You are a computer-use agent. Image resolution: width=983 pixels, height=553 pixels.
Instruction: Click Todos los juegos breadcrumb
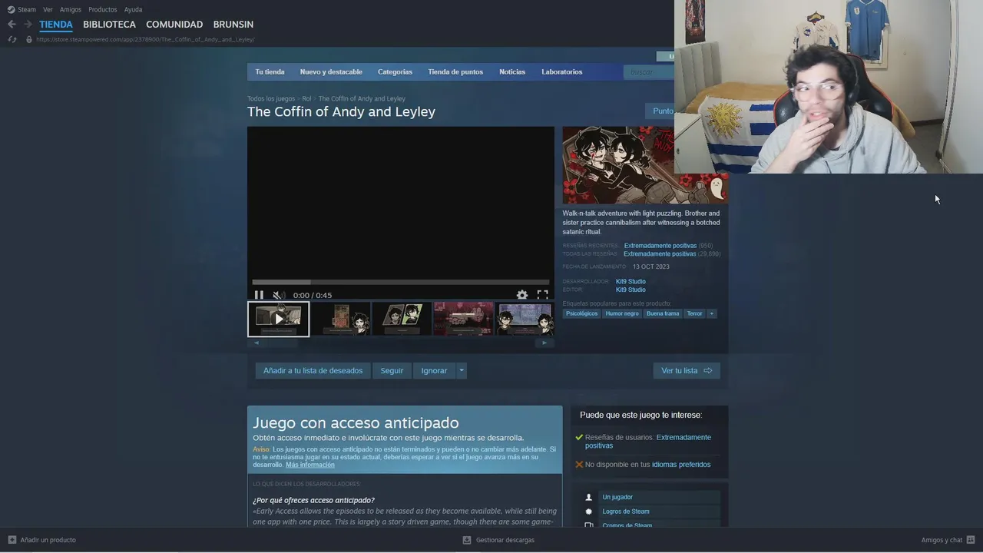tap(270, 98)
